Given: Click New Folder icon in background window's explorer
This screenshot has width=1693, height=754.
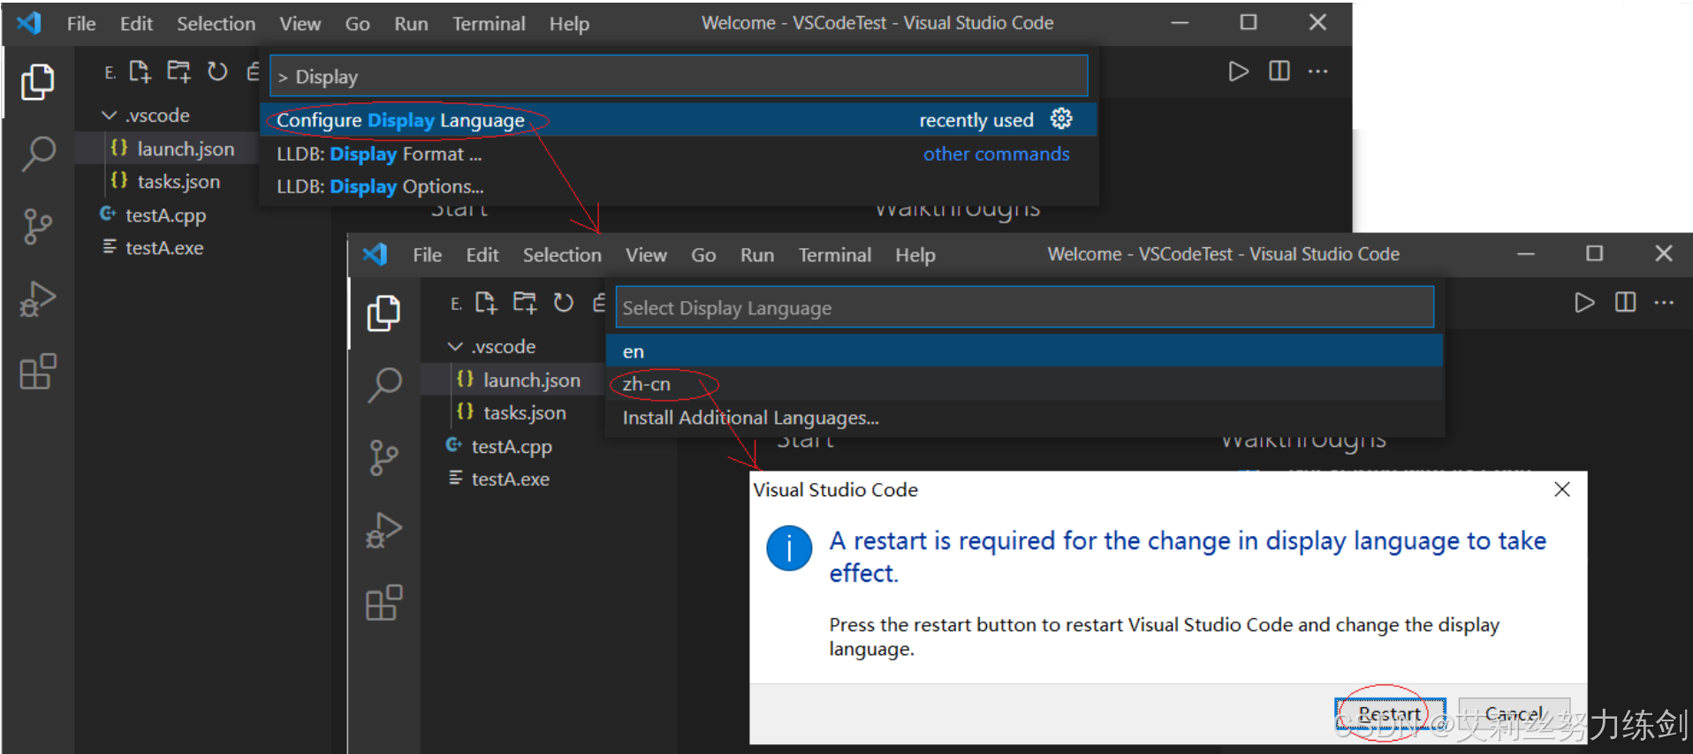Looking at the screenshot, I should point(178,72).
